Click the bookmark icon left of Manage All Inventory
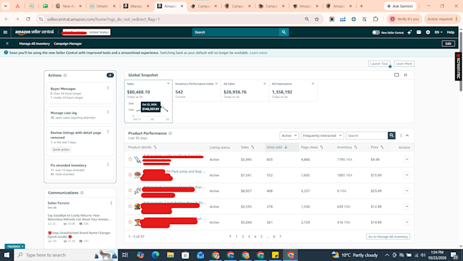The width and height of the screenshot is (463, 261). click(7, 44)
